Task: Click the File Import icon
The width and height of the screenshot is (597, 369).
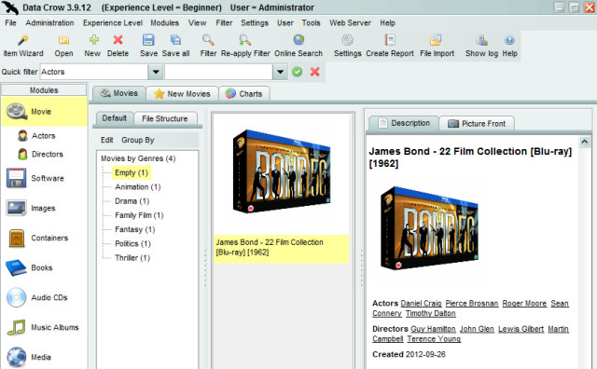Action: [x=436, y=39]
